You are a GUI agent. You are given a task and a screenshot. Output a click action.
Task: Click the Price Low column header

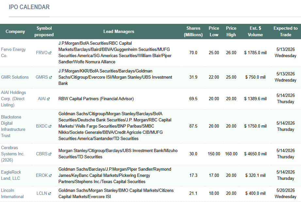[214, 31]
